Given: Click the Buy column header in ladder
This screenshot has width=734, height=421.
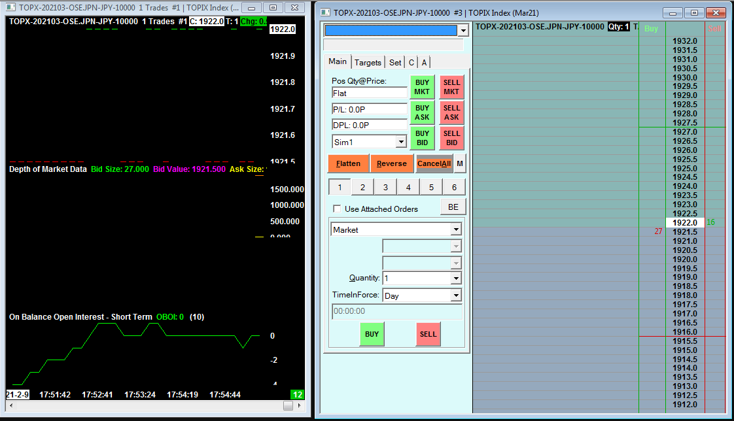Looking at the screenshot, I should coord(651,29).
